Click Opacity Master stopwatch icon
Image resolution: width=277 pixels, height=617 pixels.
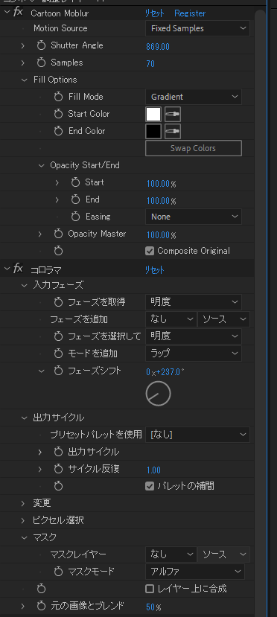58,234
